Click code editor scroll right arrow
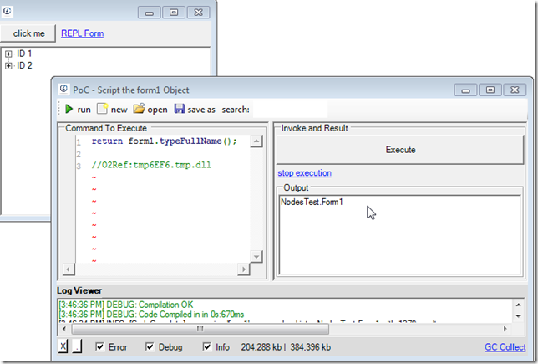This screenshot has width=538, height=364. (x=244, y=269)
